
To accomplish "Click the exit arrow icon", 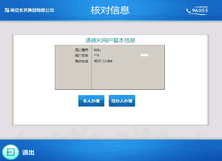I will tap(11, 152).
